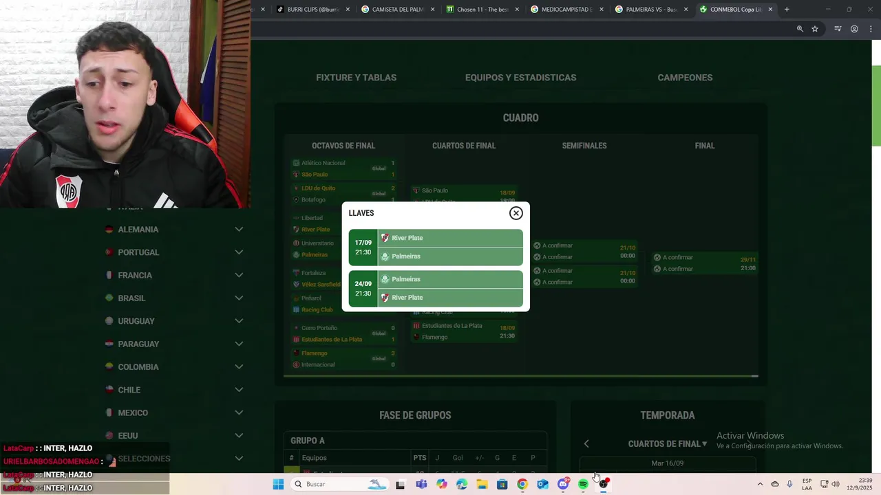
Task: Open Outlook from the taskbar
Action: (542, 484)
